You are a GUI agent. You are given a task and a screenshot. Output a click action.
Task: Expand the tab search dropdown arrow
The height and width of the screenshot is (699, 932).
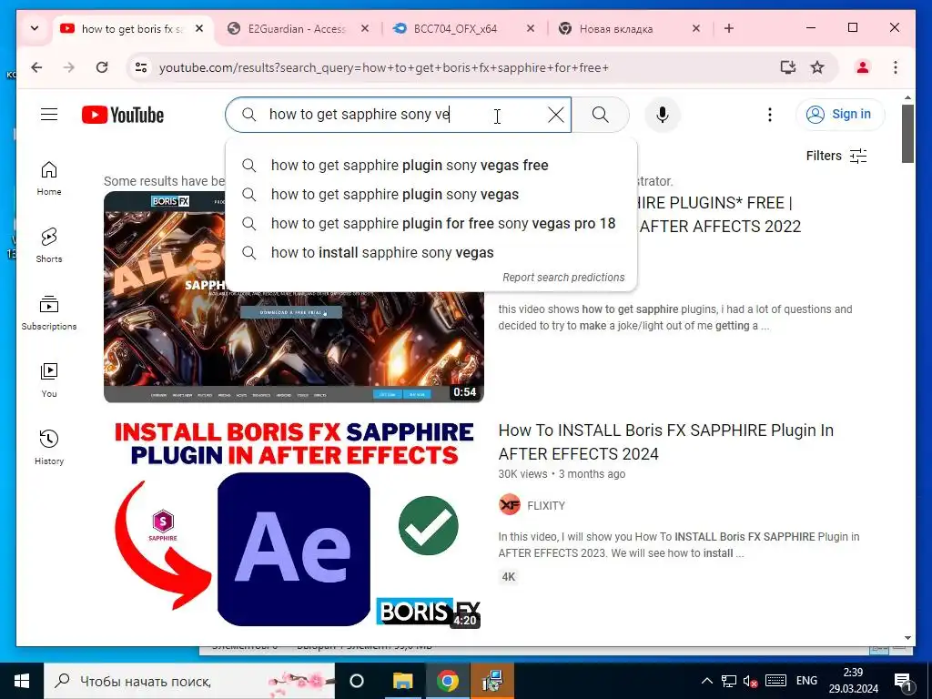35,28
